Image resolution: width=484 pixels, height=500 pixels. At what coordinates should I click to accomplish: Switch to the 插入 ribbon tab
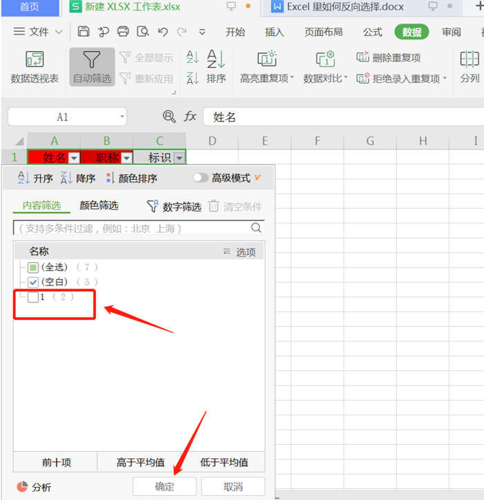click(274, 32)
